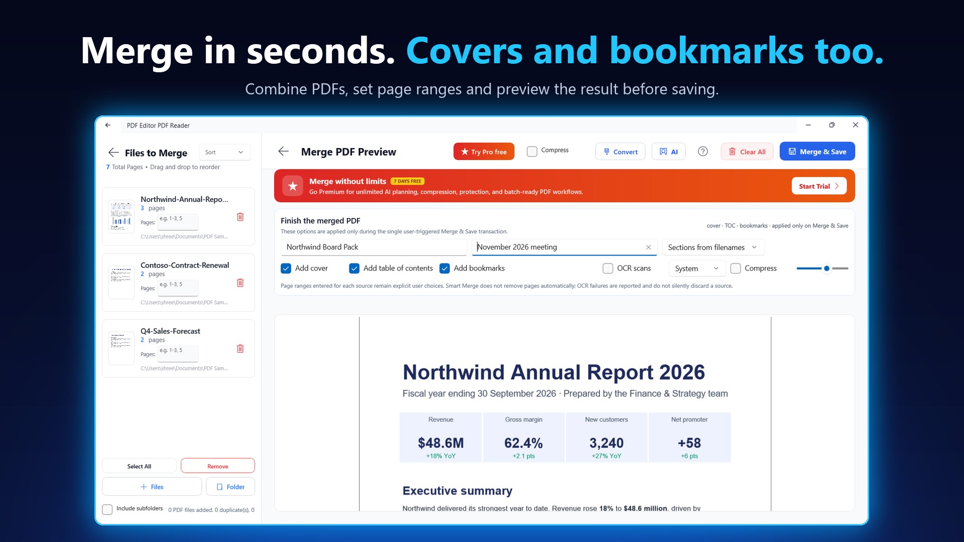Click the 3,240 New customers card

(x=607, y=437)
